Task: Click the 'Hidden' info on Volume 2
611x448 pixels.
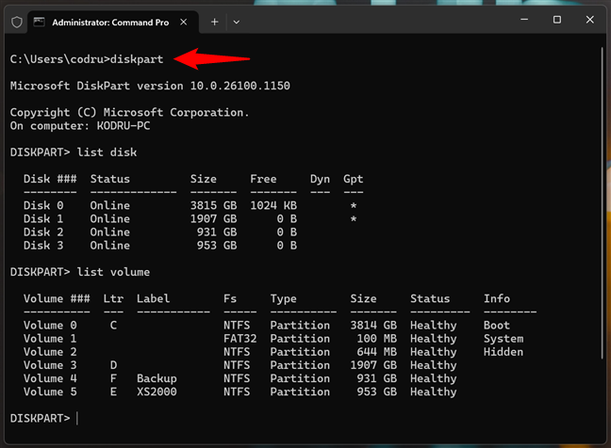Action: point(503,352)
